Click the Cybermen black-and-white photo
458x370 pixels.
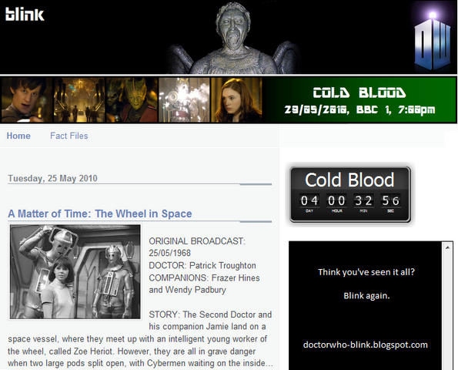[75, 272]
